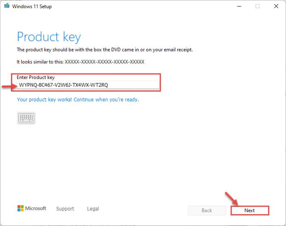Screen dimensions: 286x226
Task: Click the Microsoft wordmark text in the footer
Action: (36, 208)
